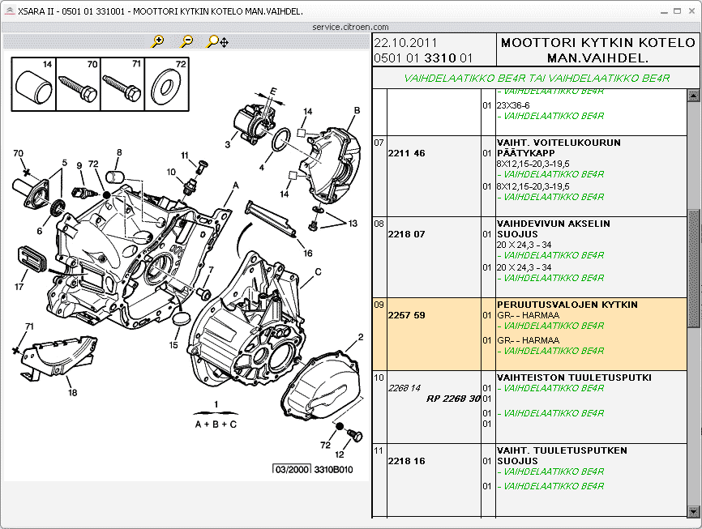Screen dimensions: 702x529
Task: Select part number 2211 46
Action: pos(407,153)
